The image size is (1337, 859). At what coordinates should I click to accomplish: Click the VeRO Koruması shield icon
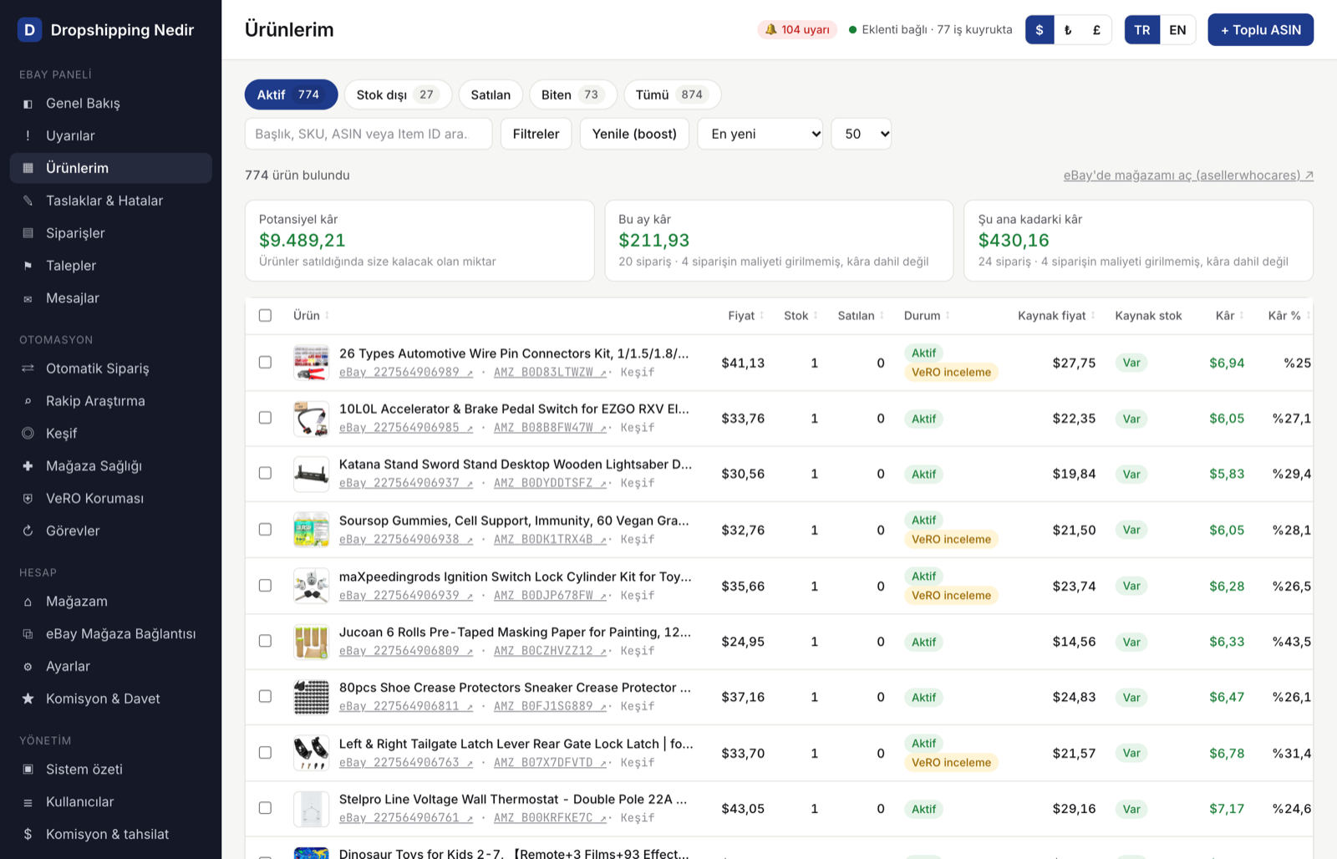28,499
